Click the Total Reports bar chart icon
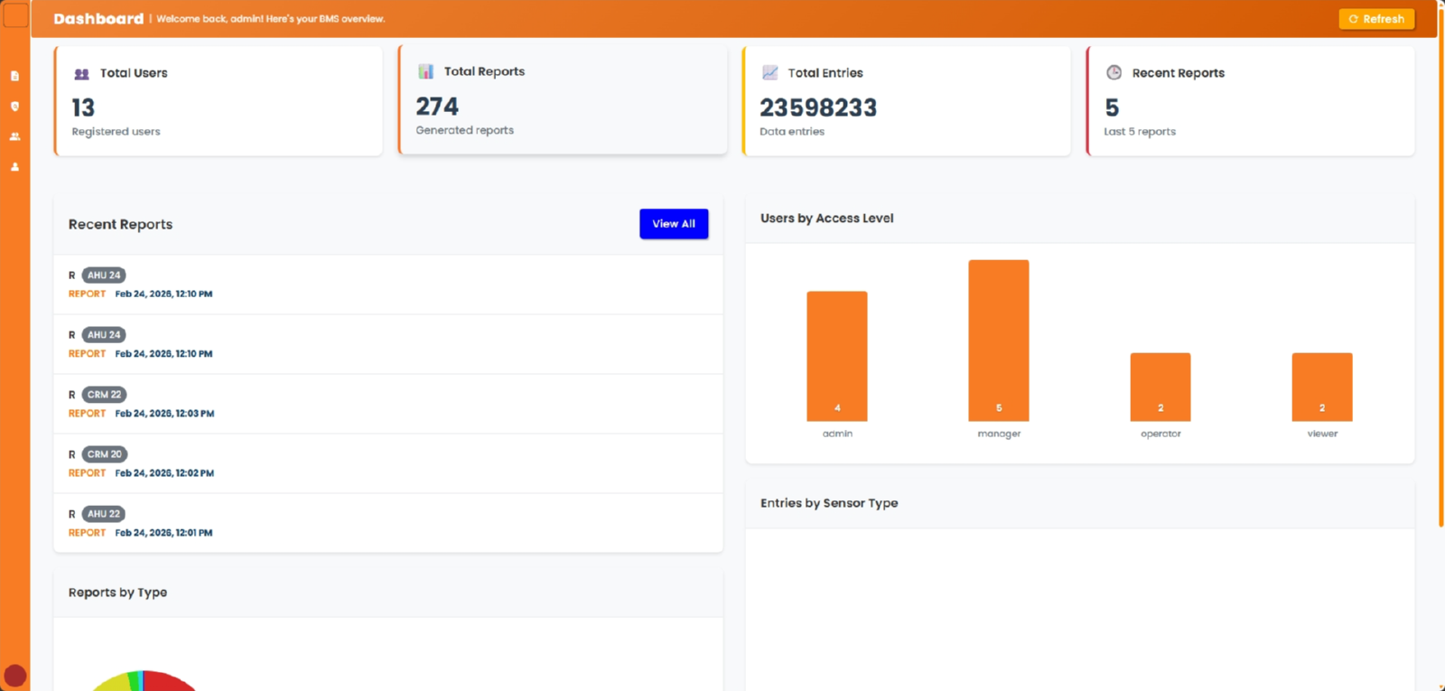 (x=425, y=71)
